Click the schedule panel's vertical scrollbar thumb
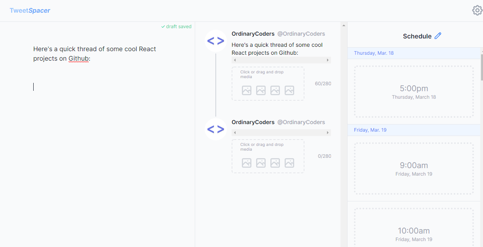The image size is (483, 247). 481,67
